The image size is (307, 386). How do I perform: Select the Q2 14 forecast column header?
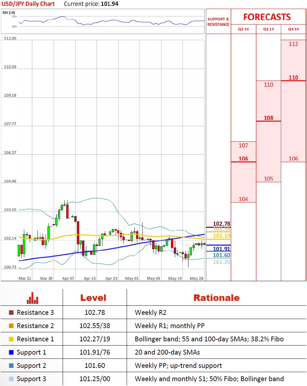[243, 29]
